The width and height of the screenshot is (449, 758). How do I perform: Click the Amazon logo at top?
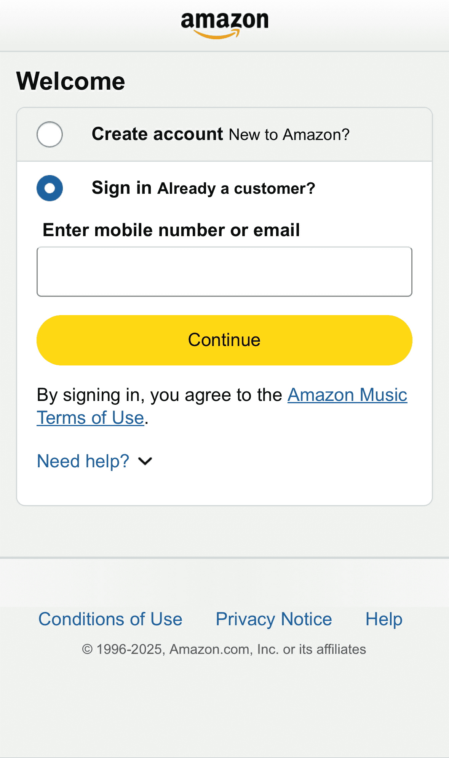(x=224, y=21)
